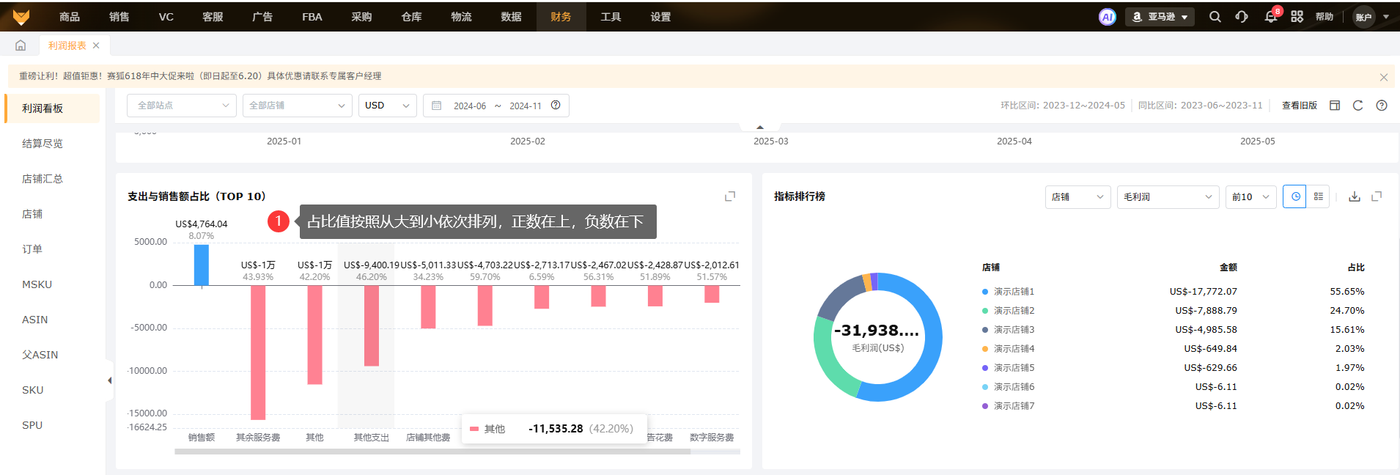Expand the expense ratio chart fullscreen

point(730,196)
